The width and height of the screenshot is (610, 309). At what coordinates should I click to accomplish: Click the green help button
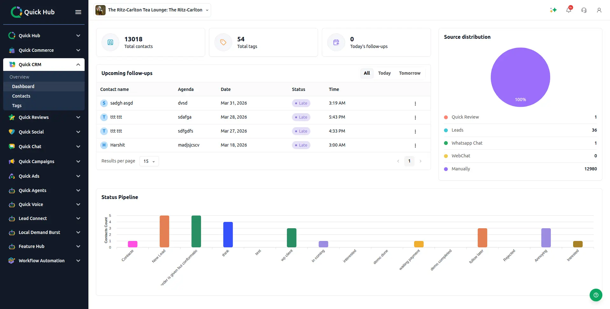point(596,295)
